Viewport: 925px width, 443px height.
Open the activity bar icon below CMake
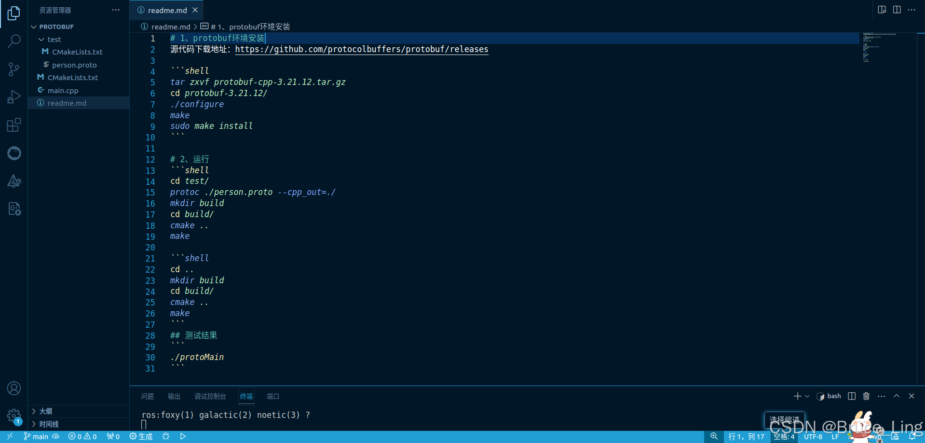click(14, 209)
